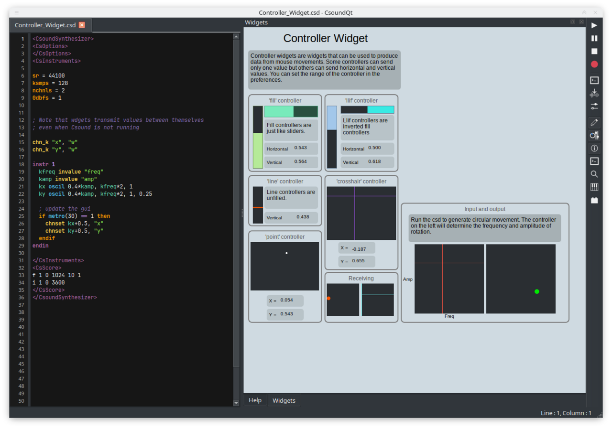Click the 'instr 1' line in the editor

[x=44, y=164]
